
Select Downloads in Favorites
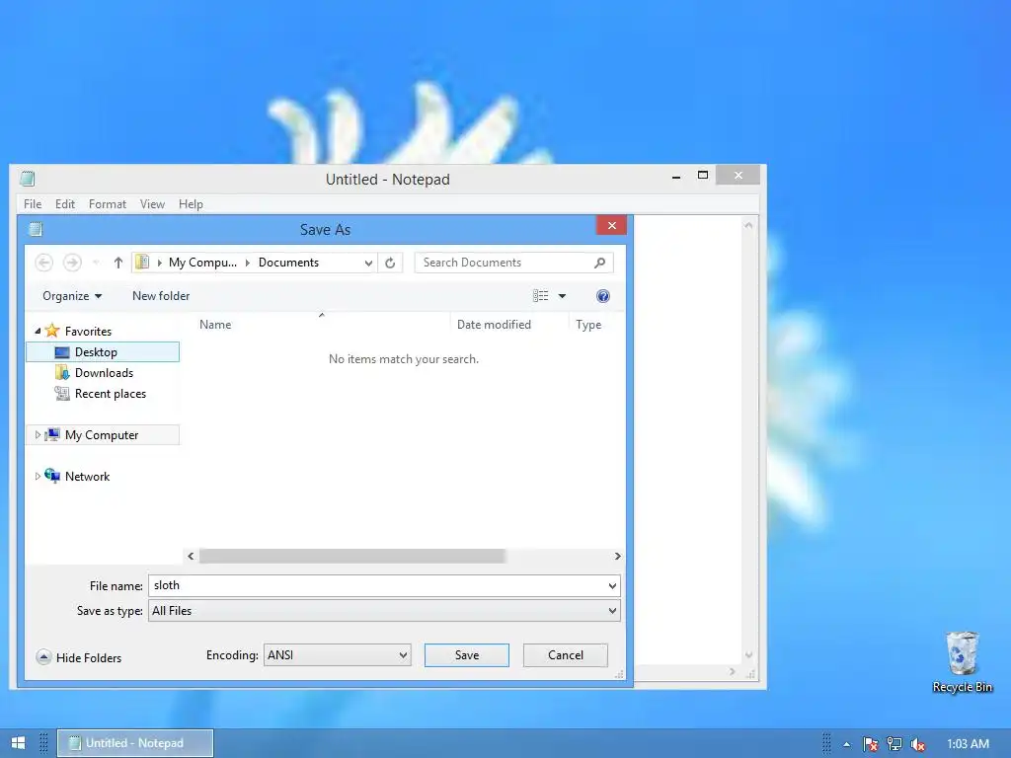click(103, 372)
